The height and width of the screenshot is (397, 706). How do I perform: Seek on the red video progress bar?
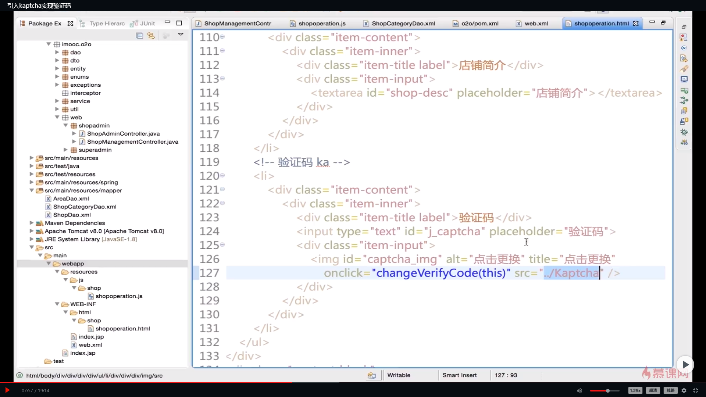tap(146, 383)
